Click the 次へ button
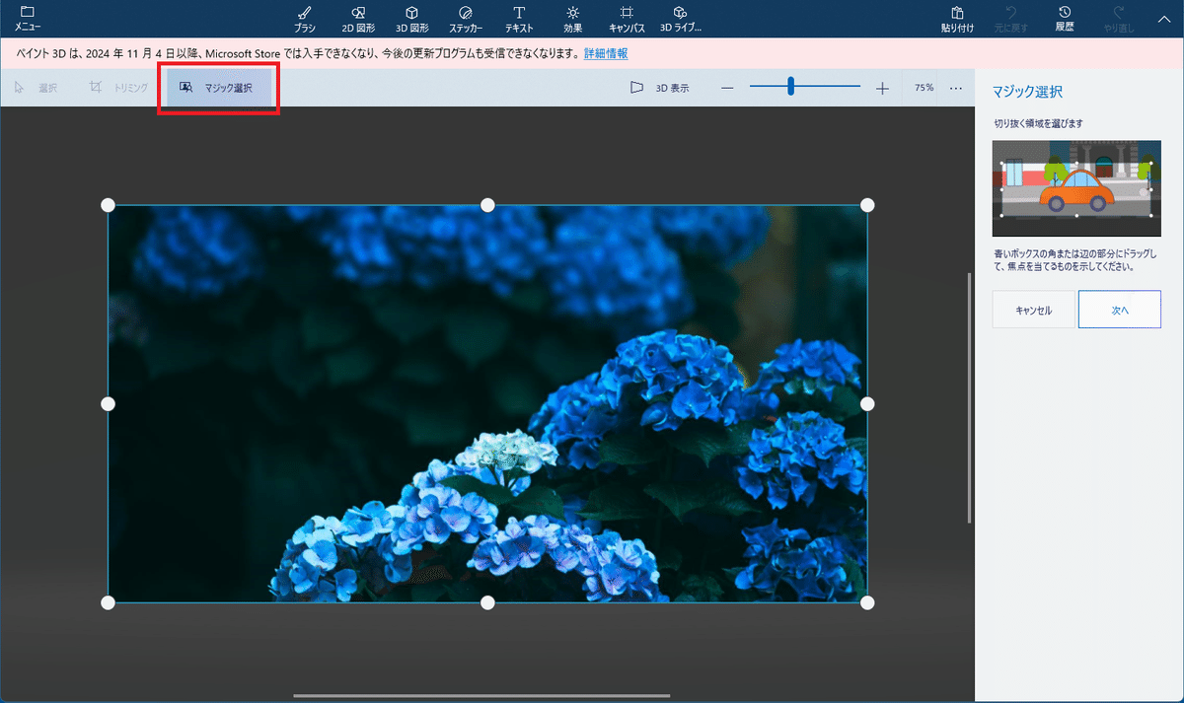The height and width of the screenshot is (703, 1184). [1120, 310]
